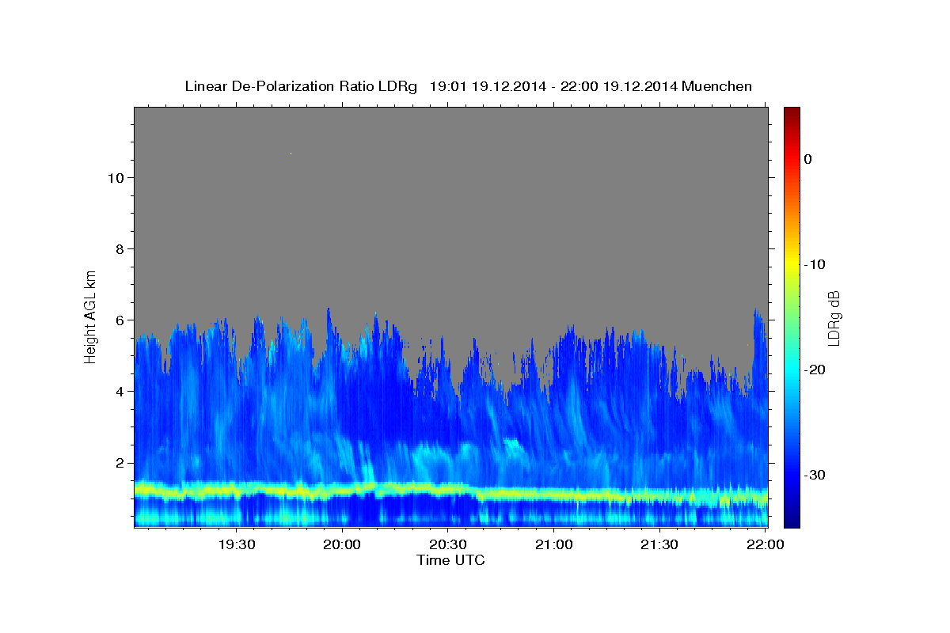950x633 pixels.
Task: Click the 19:30 time tick label
Action: [237, 544]
